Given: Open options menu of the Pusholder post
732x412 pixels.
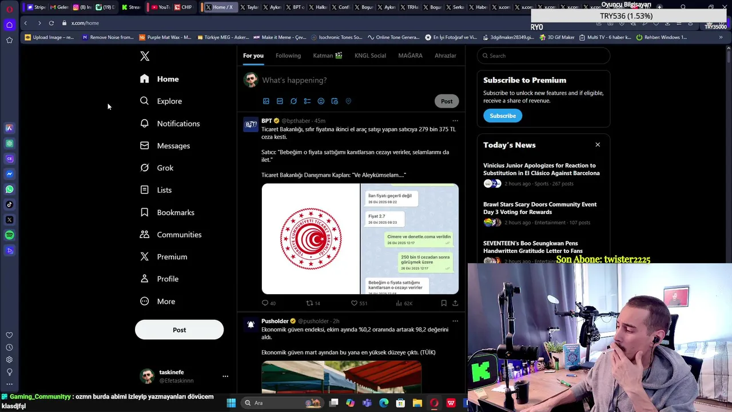Looking at the screenshot, I should click(x=455, y=321).
